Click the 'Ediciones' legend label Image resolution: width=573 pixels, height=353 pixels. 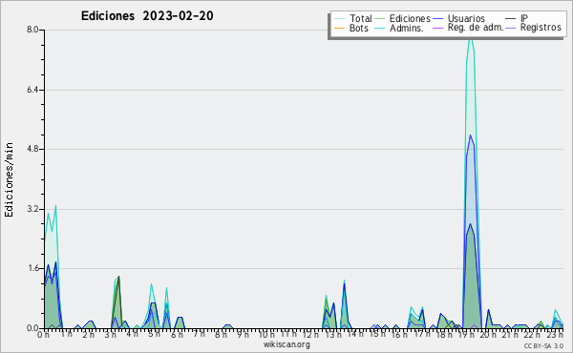[x=410, y=18]
